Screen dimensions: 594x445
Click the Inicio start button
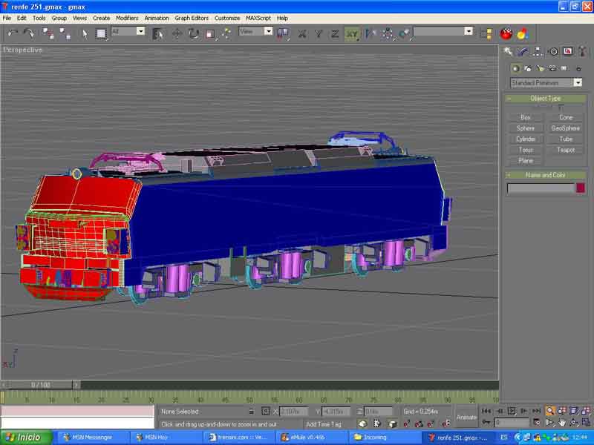point(24,437)
